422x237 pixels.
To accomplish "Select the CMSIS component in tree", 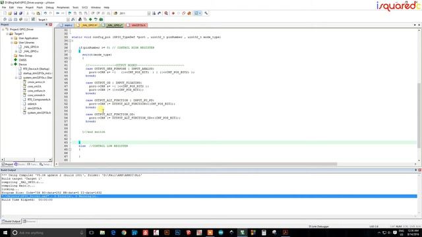I will click(20, 60).
